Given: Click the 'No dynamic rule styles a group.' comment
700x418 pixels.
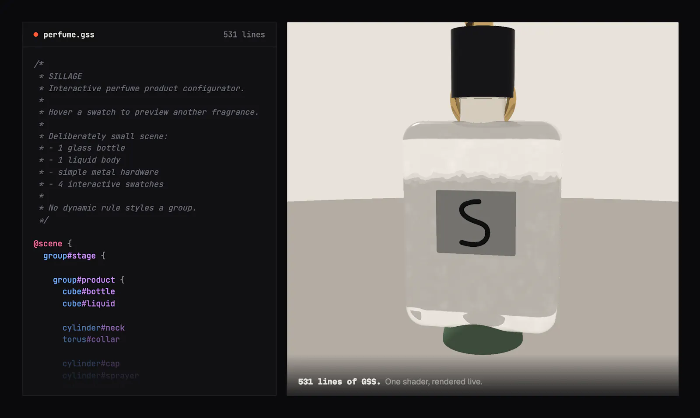Looking at the screenshot, I should [x=122, y=208].
